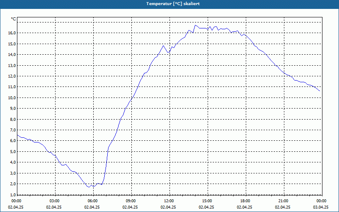Screen dimensions: 339x212
Task: Click the curve's end point before midnight
Action: [x=320, y=91]
